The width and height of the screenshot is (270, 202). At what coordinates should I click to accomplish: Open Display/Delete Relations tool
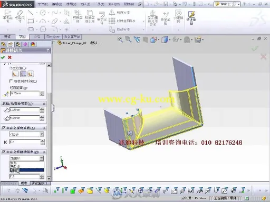point(152,17)
